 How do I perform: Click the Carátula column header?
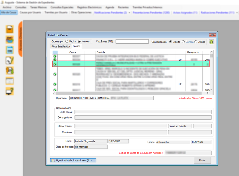[135, 52]
